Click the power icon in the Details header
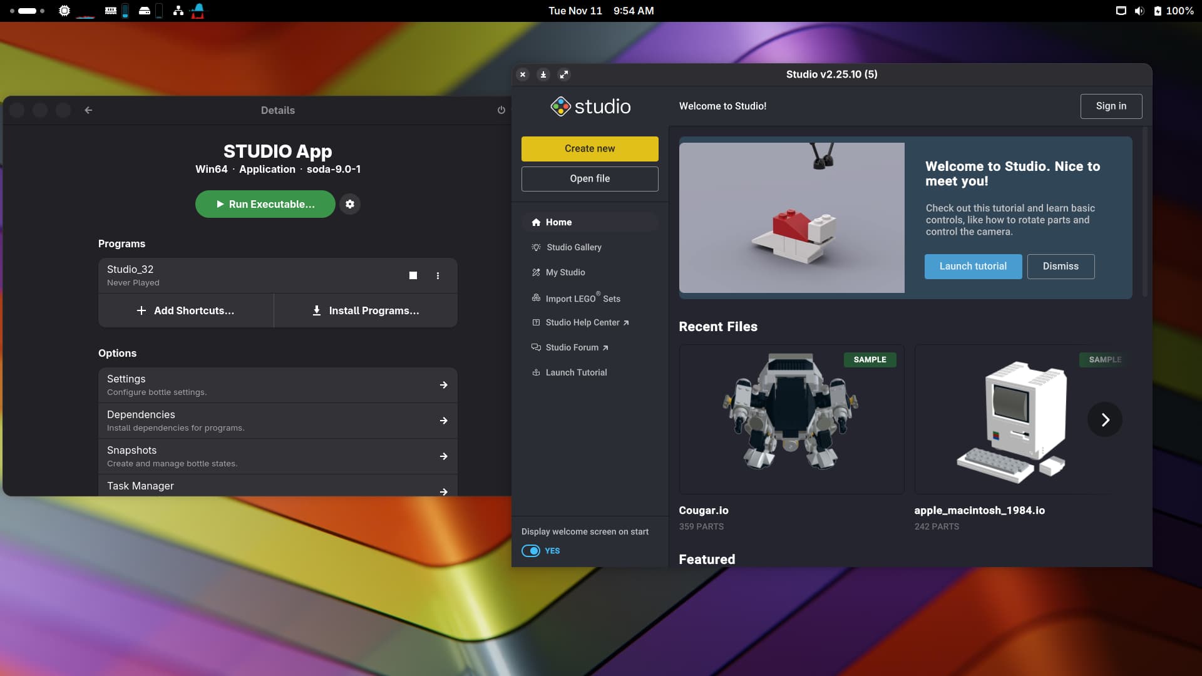The height and width of the screenshot is (676, 1202). pyautogui.click(x=501, y=110)
